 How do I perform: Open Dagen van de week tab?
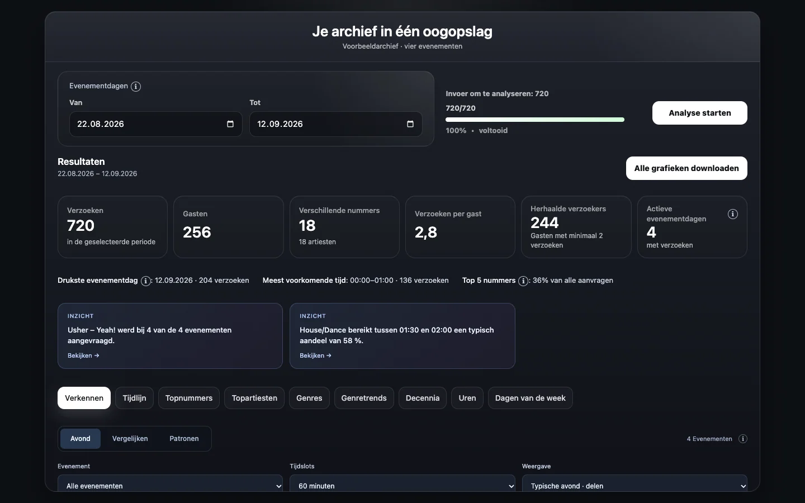531,398
